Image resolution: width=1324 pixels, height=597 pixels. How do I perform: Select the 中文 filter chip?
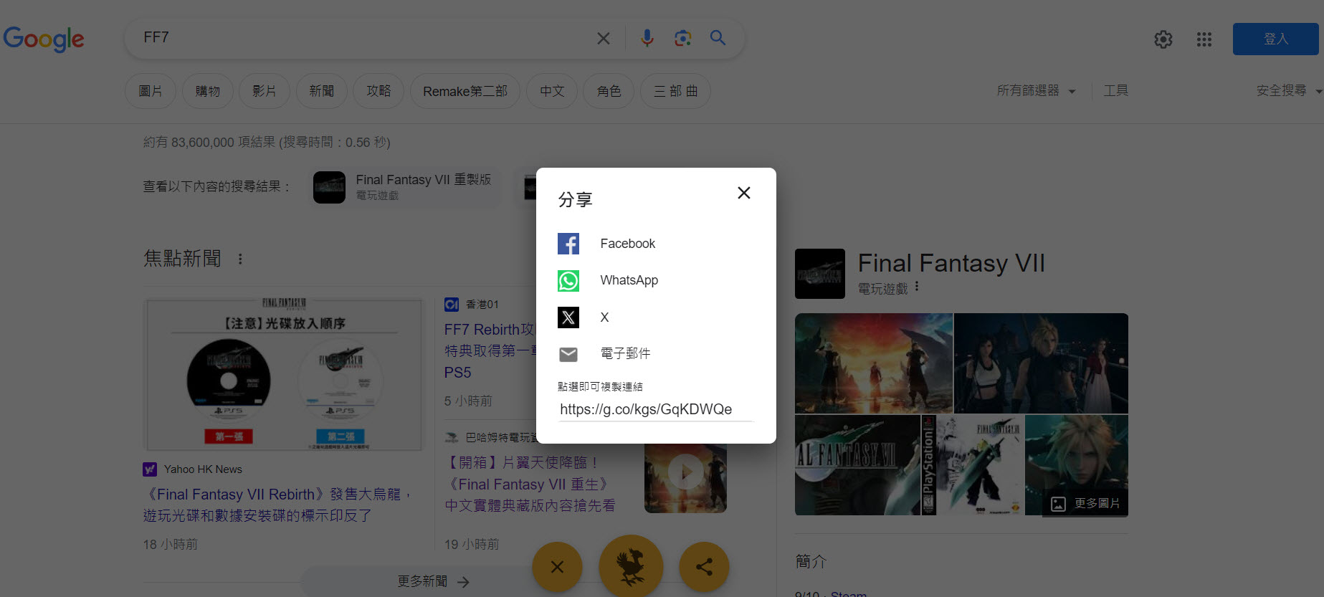coord(552,91)
